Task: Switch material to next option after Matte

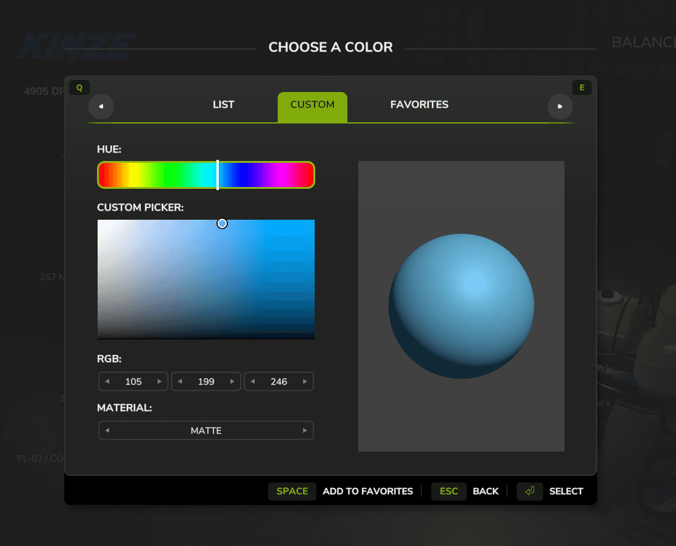Action: click(x=305, y=430)
